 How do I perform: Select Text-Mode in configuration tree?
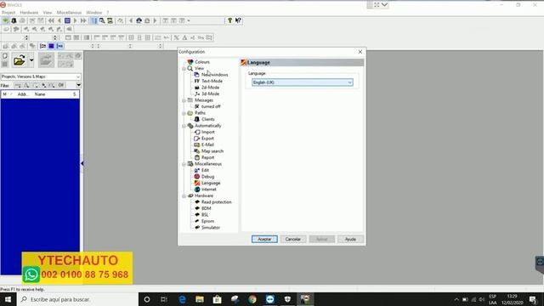pyautogui.click(x=212, y=81)
